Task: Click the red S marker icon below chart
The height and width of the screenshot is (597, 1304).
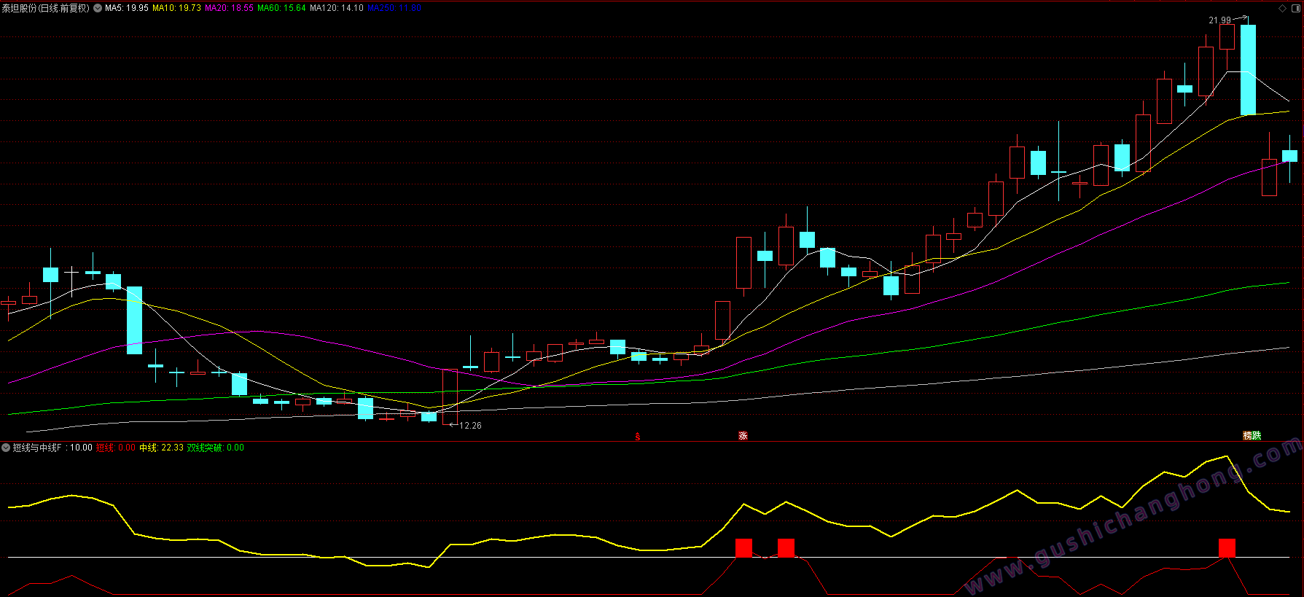Action: 638,436
